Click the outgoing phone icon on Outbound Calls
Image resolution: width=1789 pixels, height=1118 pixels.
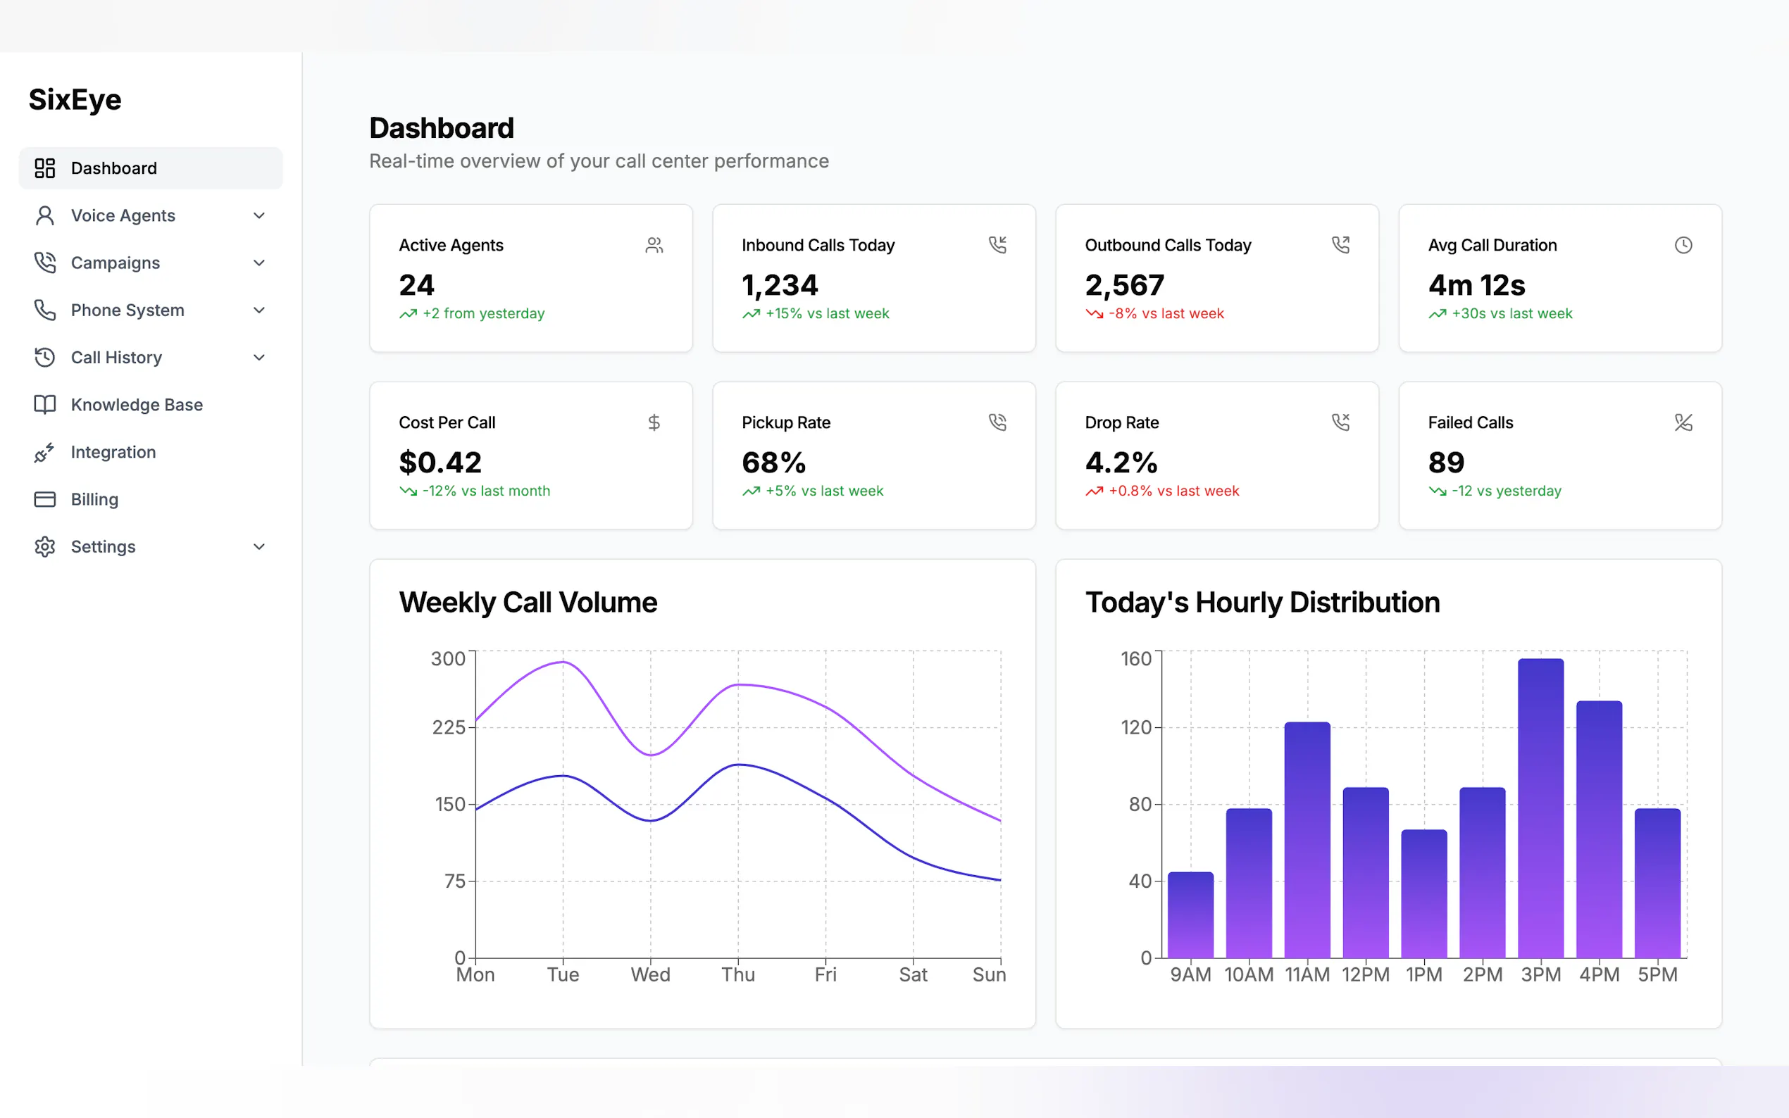pos(1340,245)
